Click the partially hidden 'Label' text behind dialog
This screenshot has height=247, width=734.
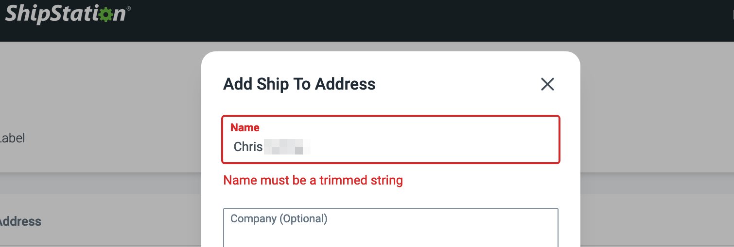click(12, 138)
